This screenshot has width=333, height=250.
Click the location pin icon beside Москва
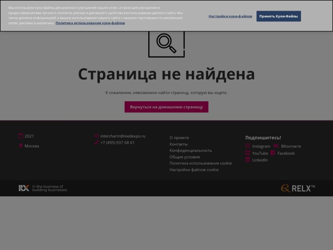tap(20, 146)
